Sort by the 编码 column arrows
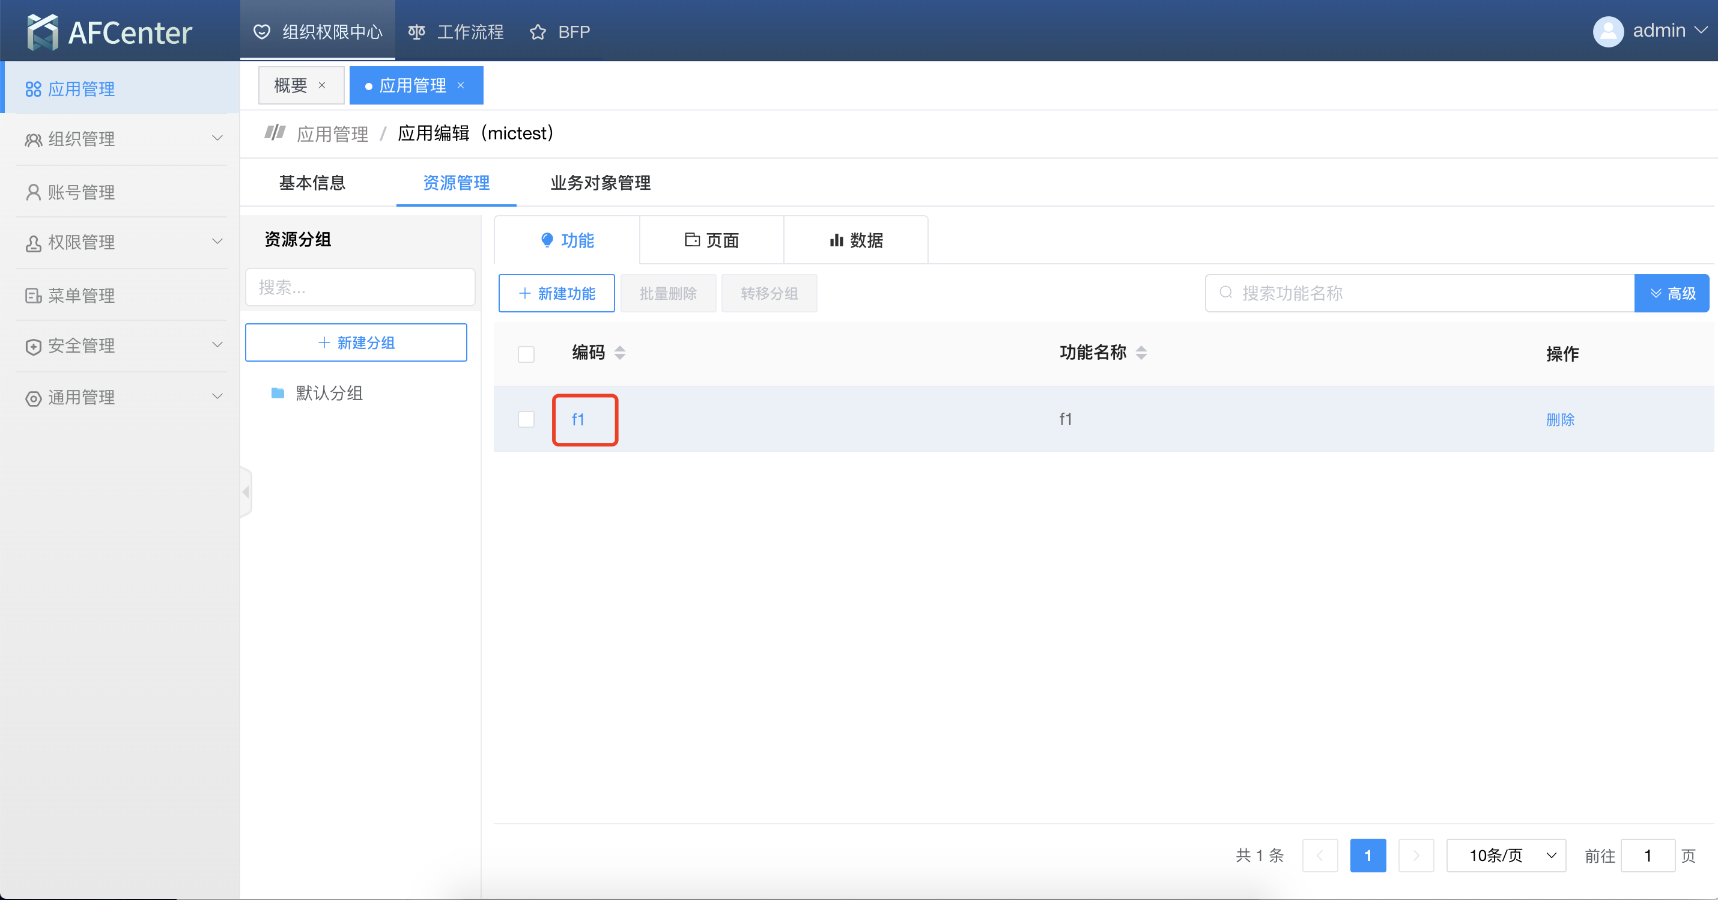The width and height of the screenshot is (1718, 900). point(621,353)
